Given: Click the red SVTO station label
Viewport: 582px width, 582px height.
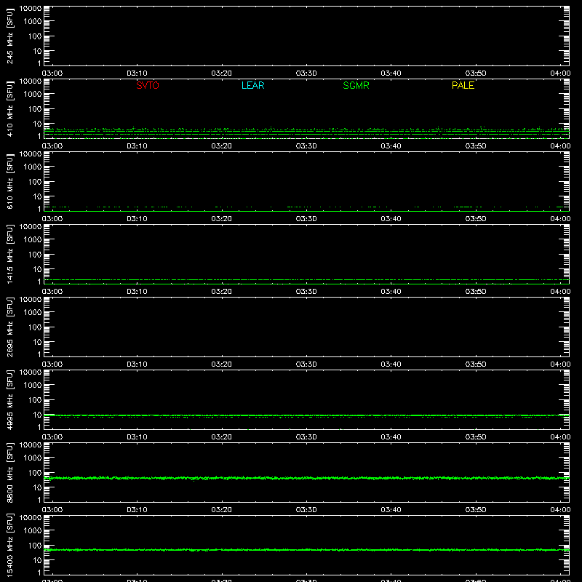Looking at the screenshot, I should (148, 85).
